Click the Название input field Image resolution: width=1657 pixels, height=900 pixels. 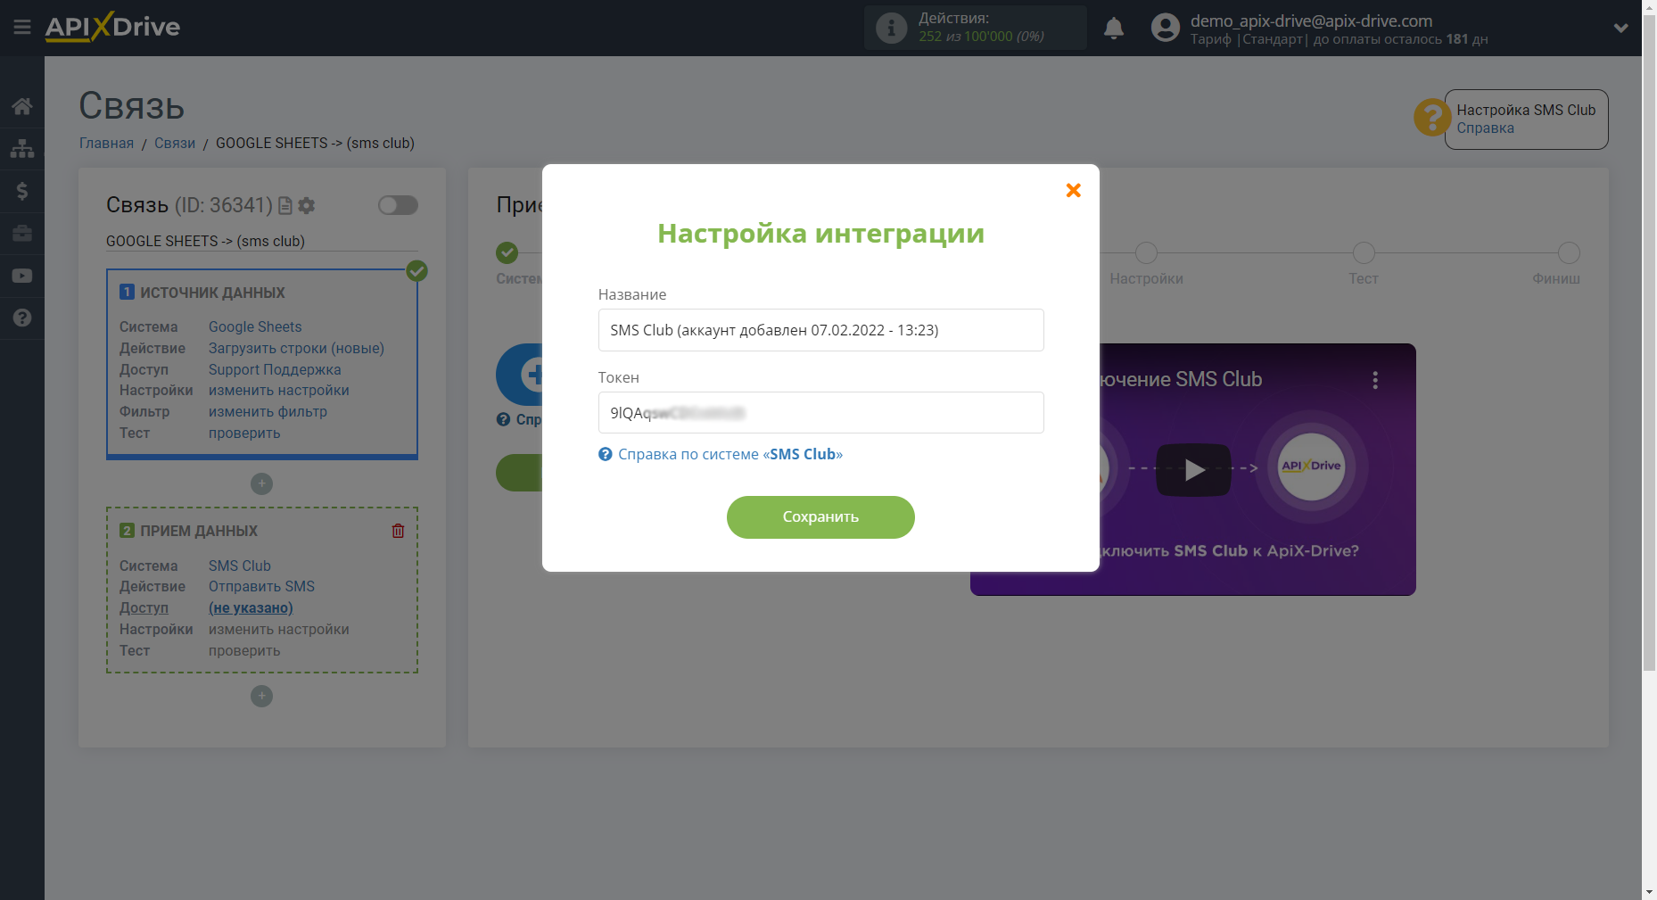820,330
